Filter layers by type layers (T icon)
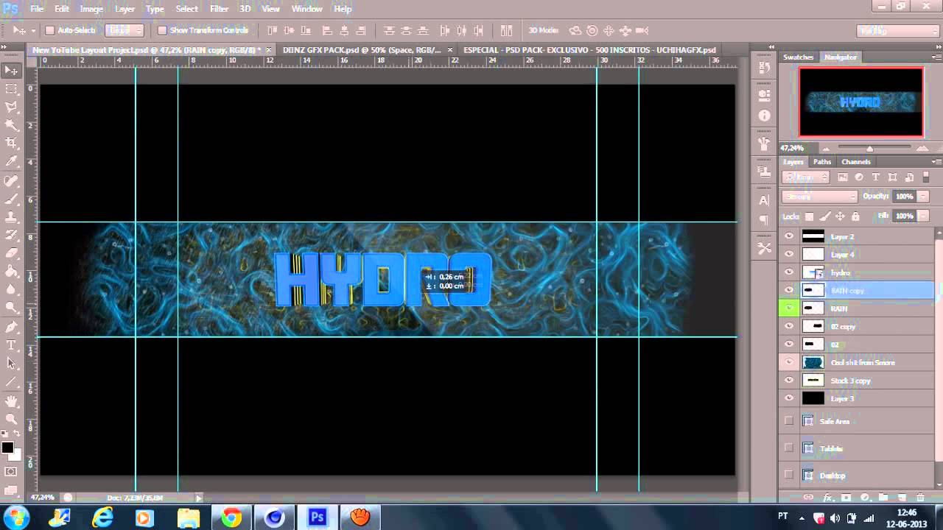Screen dimensions: 943x530 875,177
